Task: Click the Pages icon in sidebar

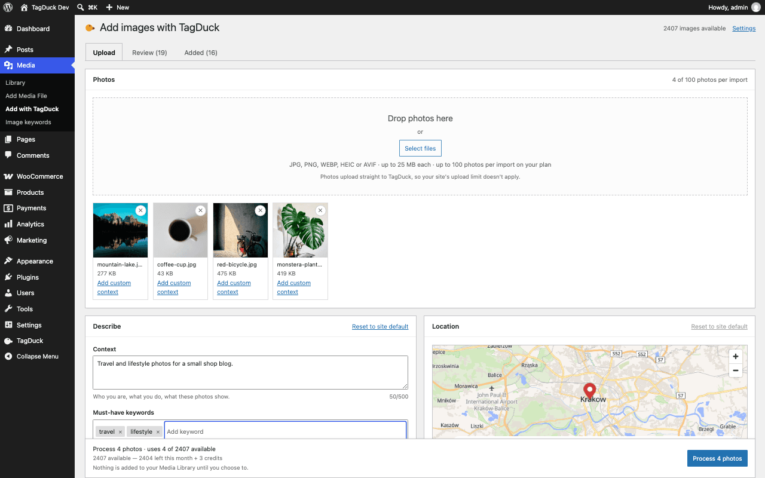Action: pyautogui.click(x=8, y=139)
